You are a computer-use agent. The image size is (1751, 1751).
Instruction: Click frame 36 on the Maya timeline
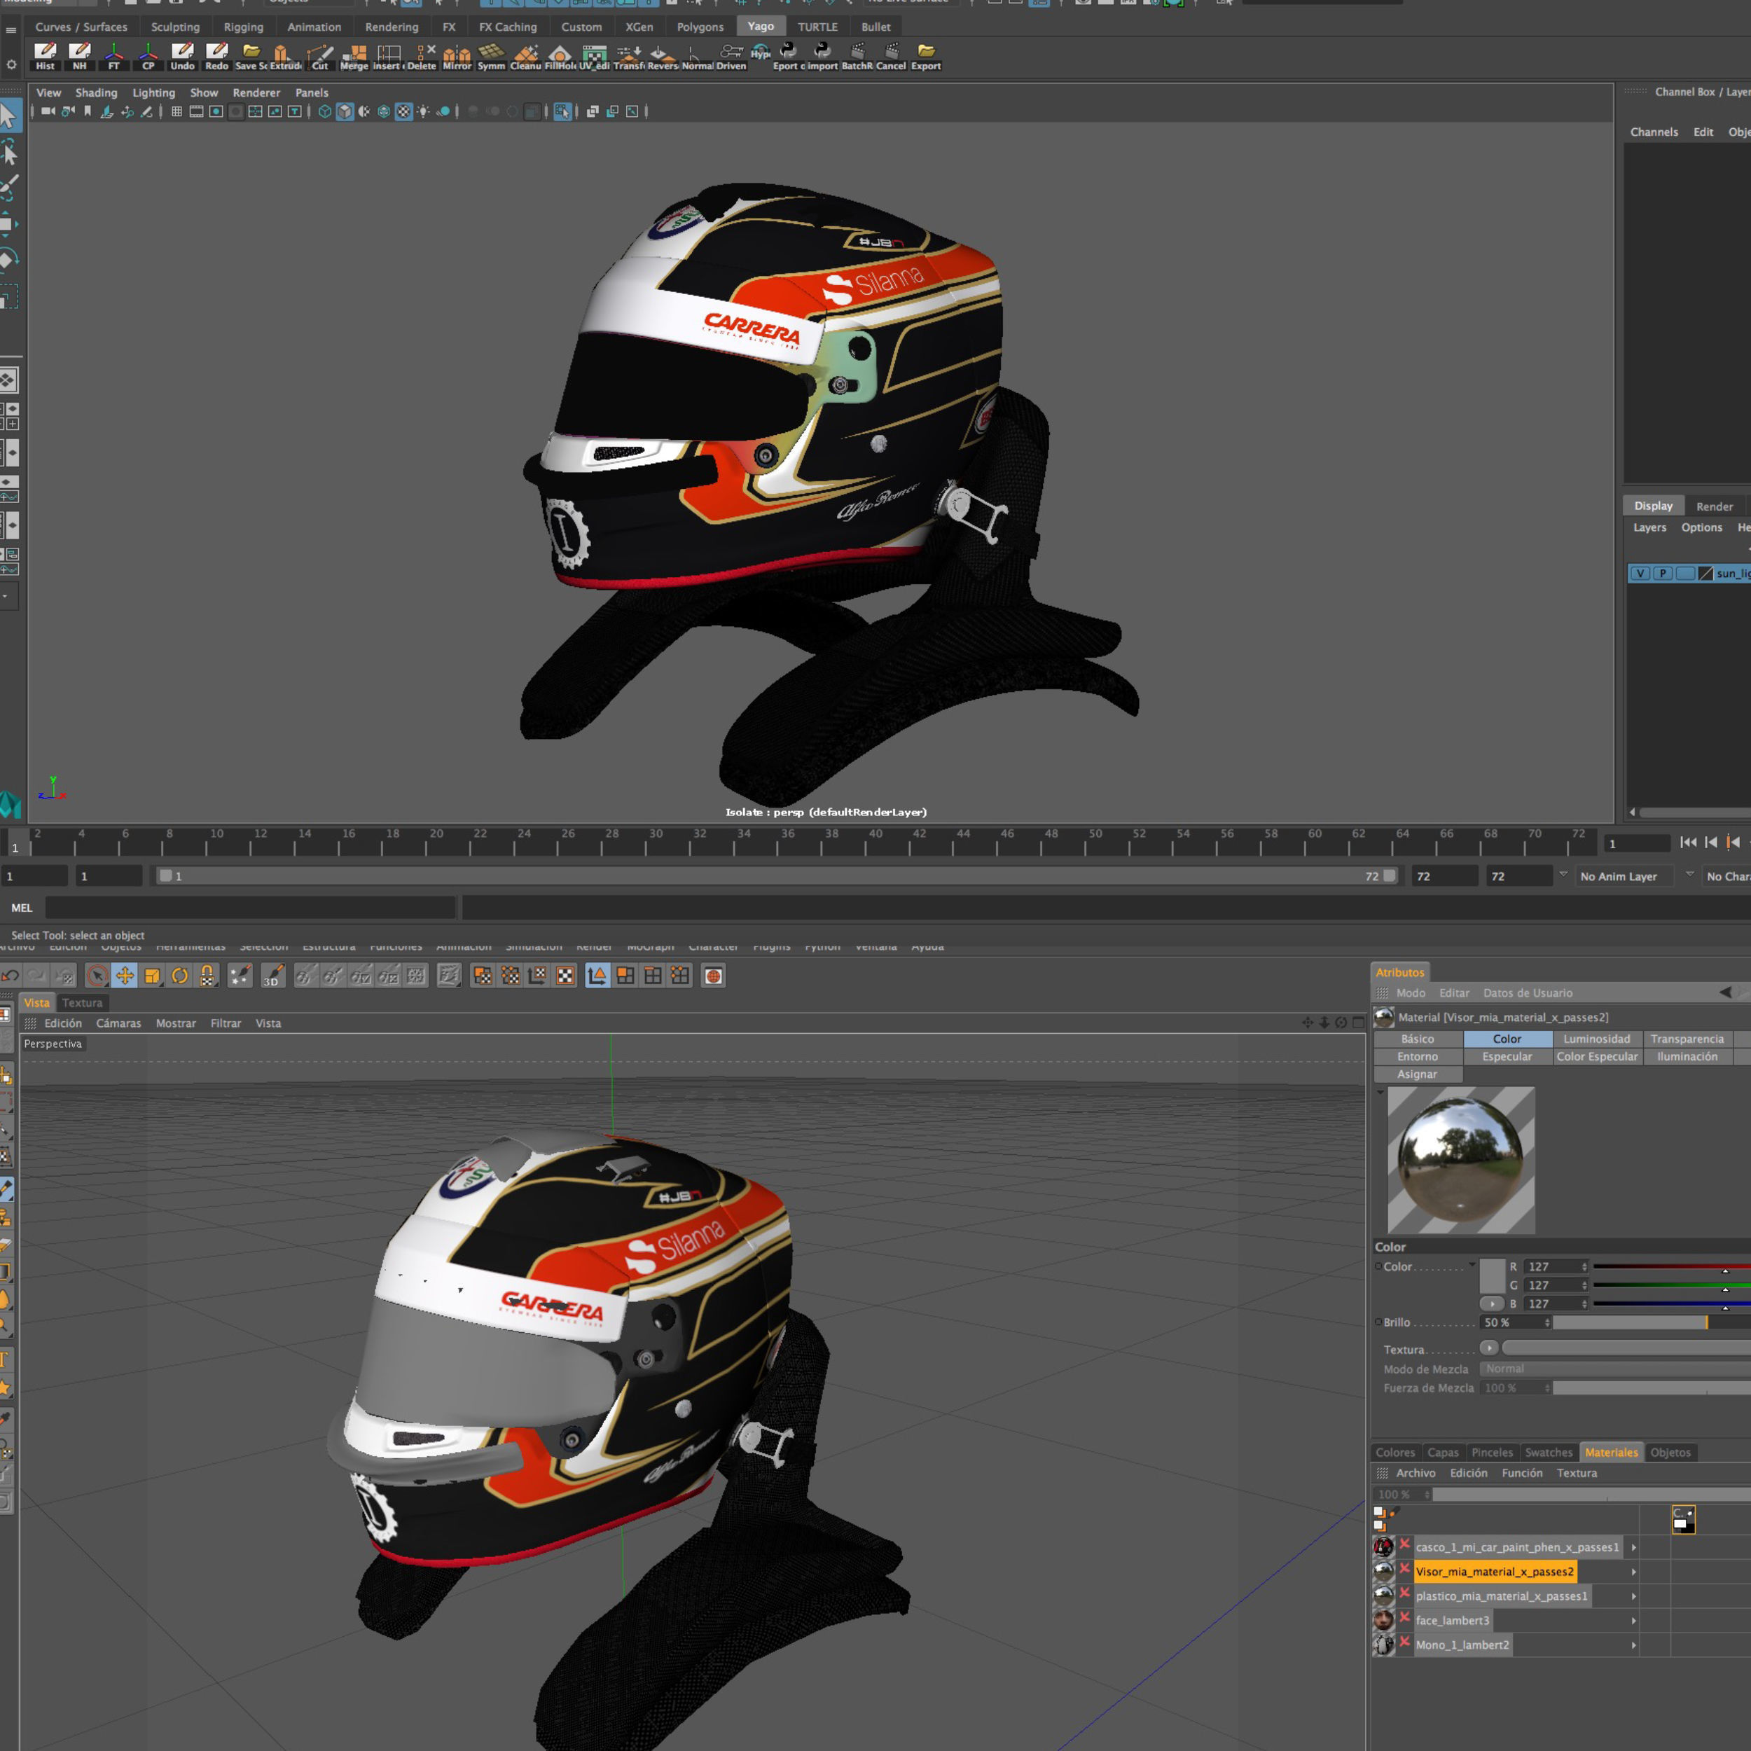(x=787, y=843)
